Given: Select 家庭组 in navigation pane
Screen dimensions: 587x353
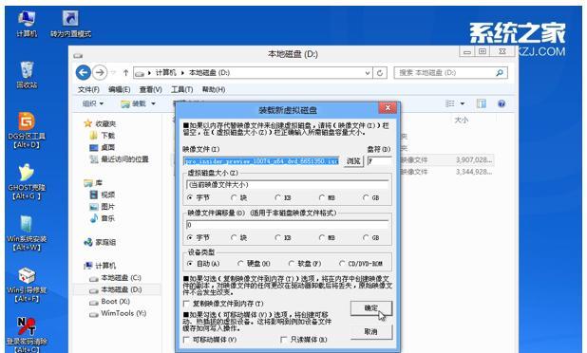Looking at the screenshot, I should tap(101, 242).
